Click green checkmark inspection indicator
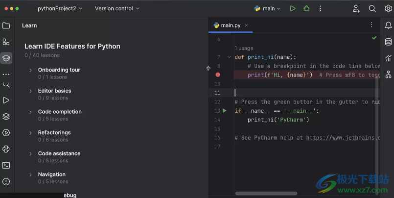Screen dimensions: 394x198 [x=374, y=38]
